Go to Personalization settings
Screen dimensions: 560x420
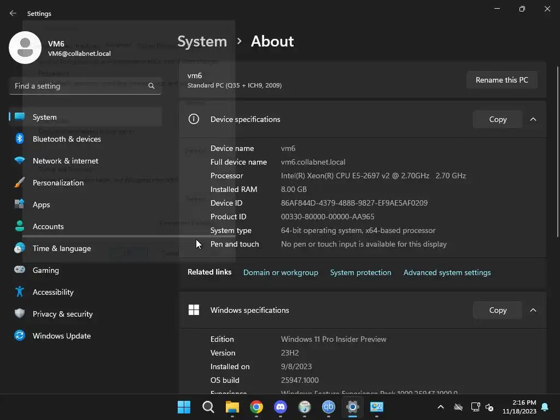85,183
